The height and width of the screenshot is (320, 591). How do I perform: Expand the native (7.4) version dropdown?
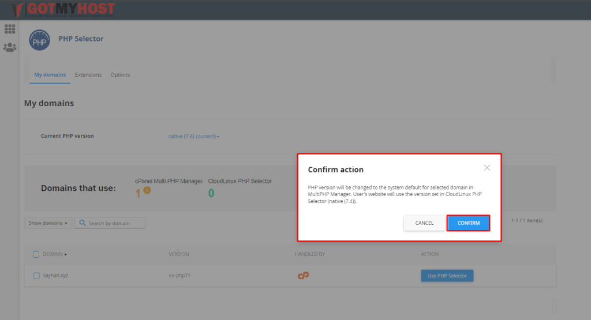pyautogui.click(x=194, y=137)
